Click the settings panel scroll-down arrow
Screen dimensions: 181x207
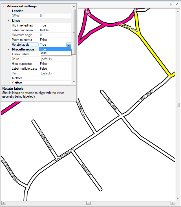74,82
